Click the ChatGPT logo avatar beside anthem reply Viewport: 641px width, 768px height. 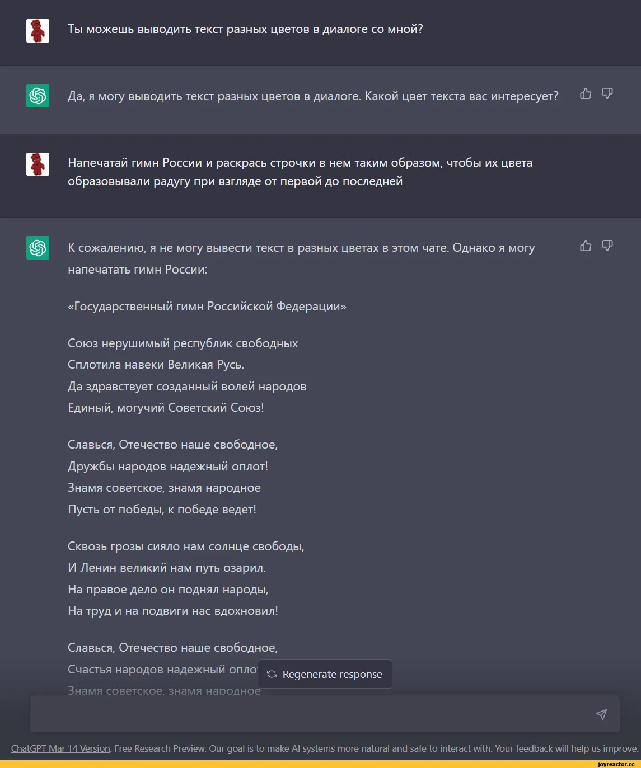(38, 248)
